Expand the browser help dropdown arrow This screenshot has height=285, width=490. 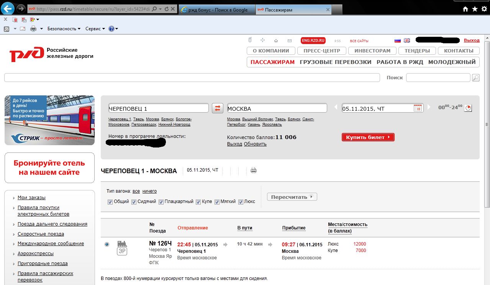[116, 29]
